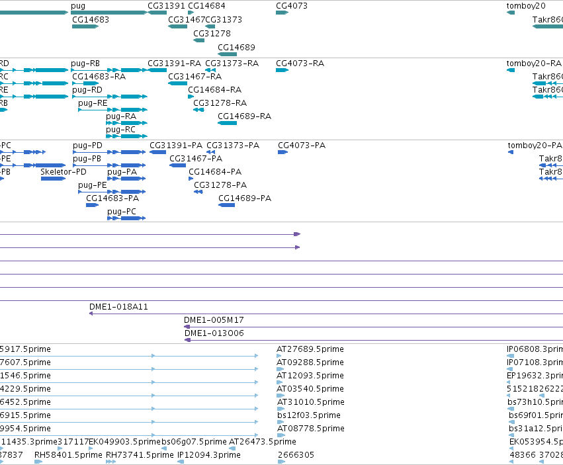Click protein pug-PD label

[87, 146]
